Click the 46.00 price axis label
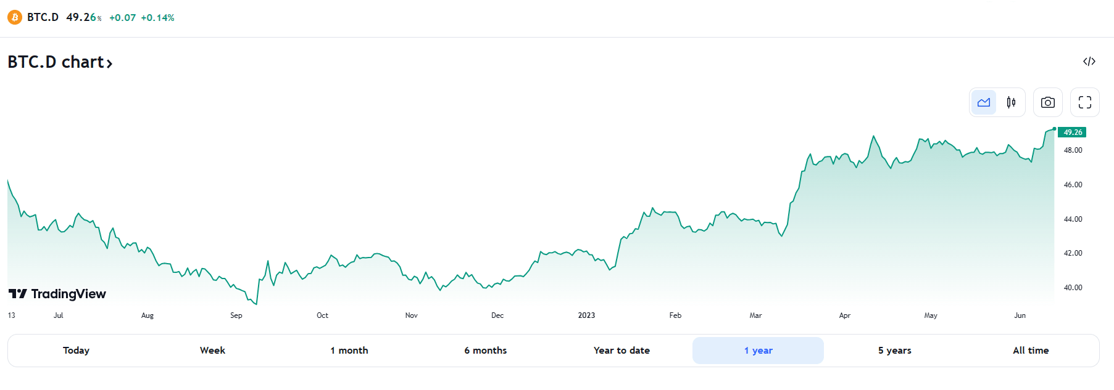Screen dimensions: 1114x390 [x=1073, y=185]
